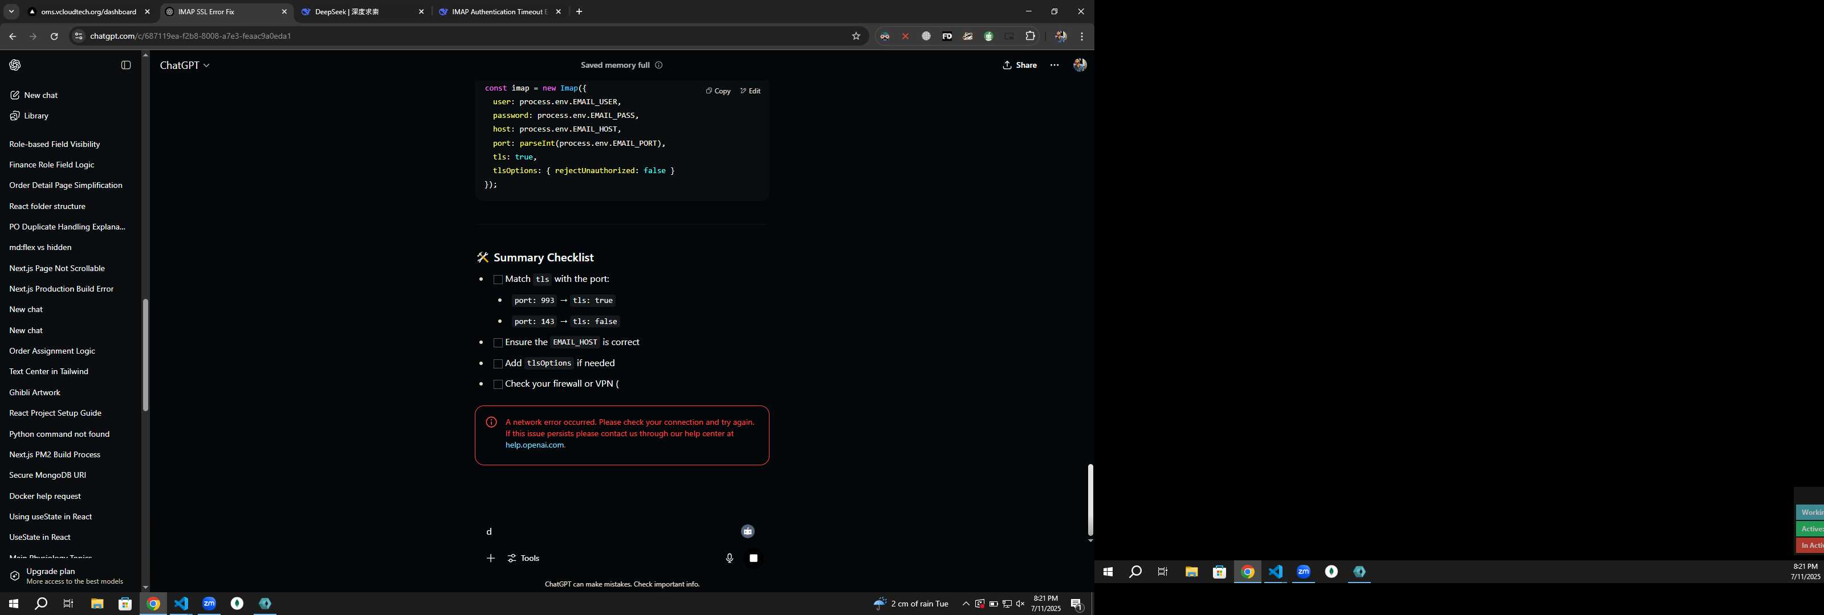Tick the 'Check your firewall or VPN' checkbox
1824x615 pixels.
pos(498,384)
